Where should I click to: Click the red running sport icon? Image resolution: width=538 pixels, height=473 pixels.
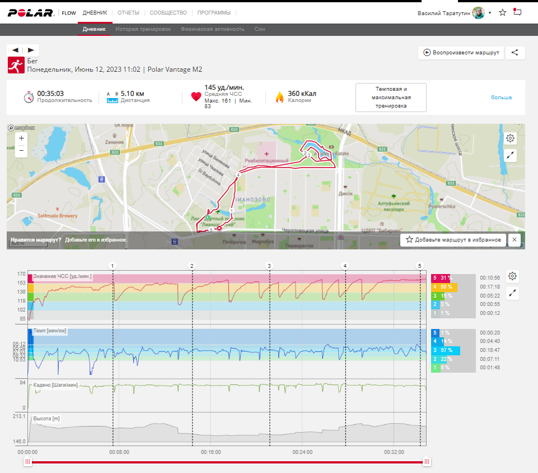(x=16, y=65)
